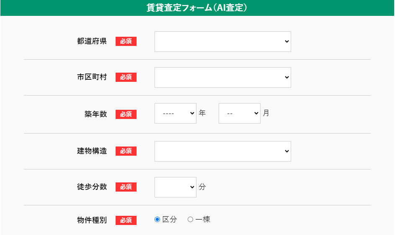Click the 建物構造 field label

92,151
